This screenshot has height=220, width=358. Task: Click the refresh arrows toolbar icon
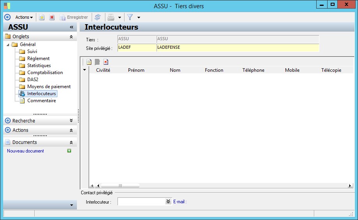coord(98,17)
